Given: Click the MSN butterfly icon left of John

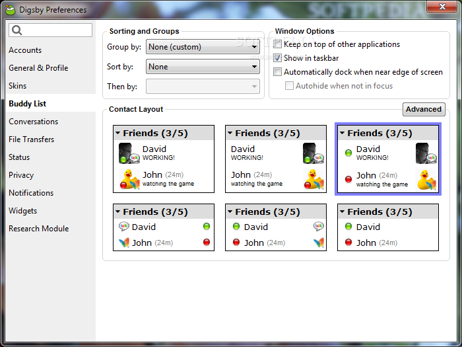Looking at the screenshot, I should coord(124,243).
